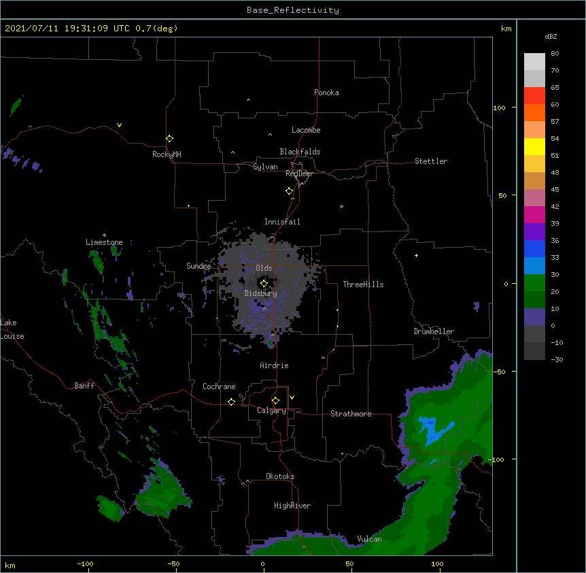Click the Sylvan label
This screenshot has height=573, width=586.
[265, 167]
